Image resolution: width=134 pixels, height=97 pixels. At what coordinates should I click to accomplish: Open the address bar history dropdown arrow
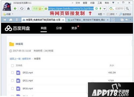pos(105,9)
